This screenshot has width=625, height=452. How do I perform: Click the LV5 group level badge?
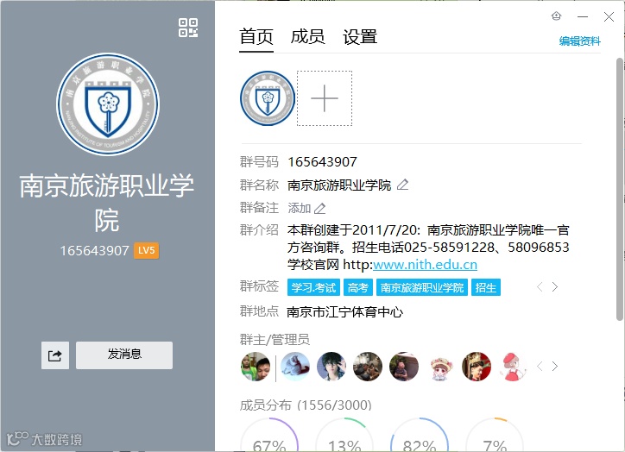click(x=146, y=250)
